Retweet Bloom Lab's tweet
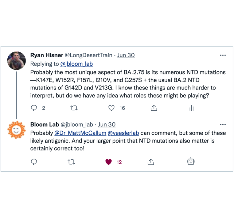The image size is (234, 210). click(71, 162)
